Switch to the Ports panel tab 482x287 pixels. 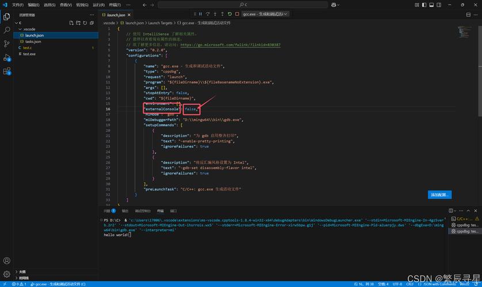[173, 211]
